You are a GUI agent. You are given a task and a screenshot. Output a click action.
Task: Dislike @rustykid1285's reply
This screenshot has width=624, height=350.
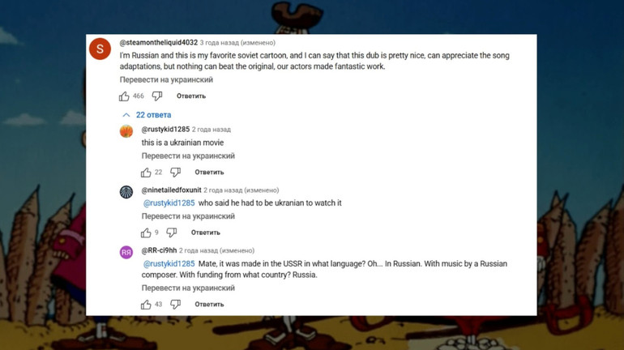(176, 173)
